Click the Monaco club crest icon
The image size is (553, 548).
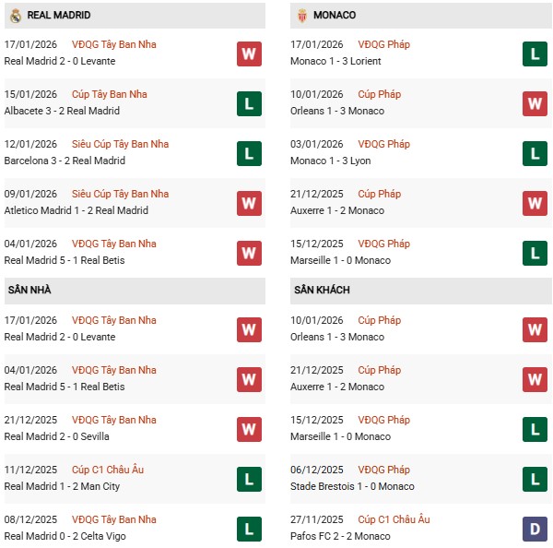click(x=301, y=16)
